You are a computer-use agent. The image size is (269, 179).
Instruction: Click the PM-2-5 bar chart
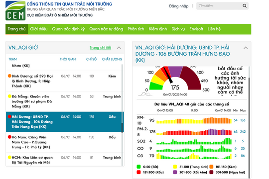click(x=194, y=132)
